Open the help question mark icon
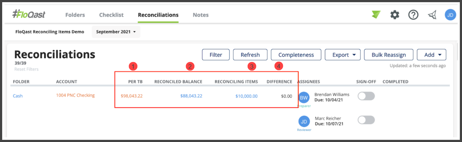 pyautogui.click(x=413, y=15)
